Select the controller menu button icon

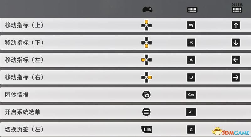click(x=146, y=112)
